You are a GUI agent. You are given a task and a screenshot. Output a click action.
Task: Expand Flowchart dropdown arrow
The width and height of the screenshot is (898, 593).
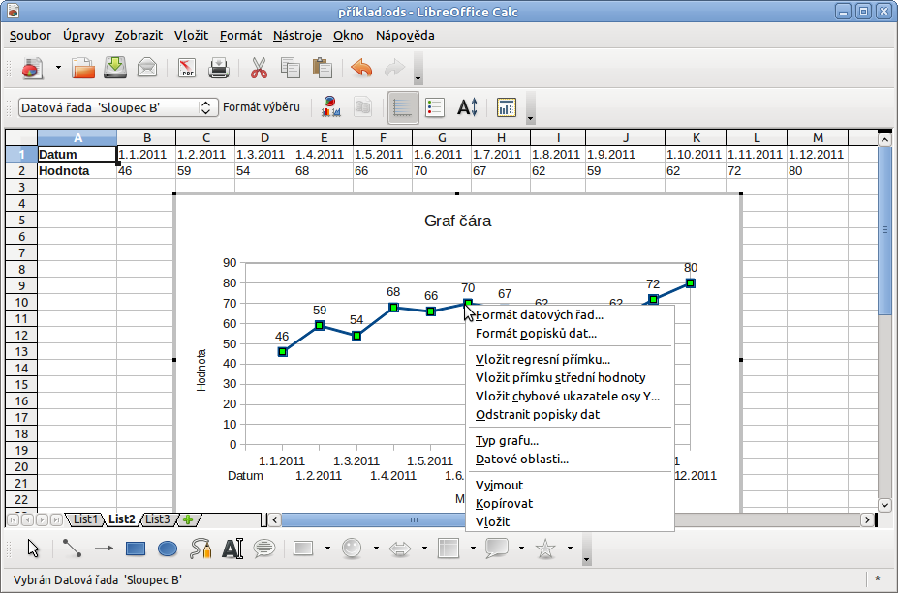tap(473, 548)
